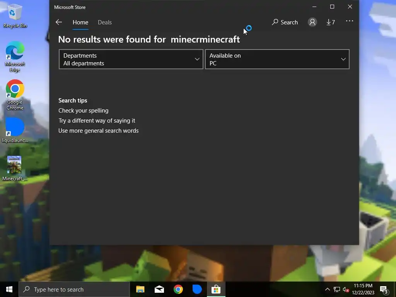
Task: Click 'Try a different way of saying it'
Action: coord(97,121)
